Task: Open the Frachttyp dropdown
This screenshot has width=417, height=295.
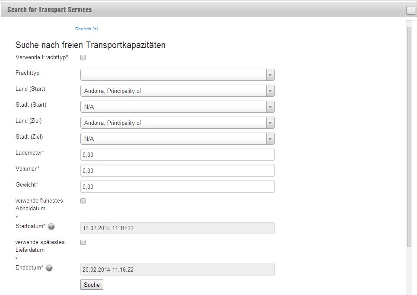Action: (177, 75)
